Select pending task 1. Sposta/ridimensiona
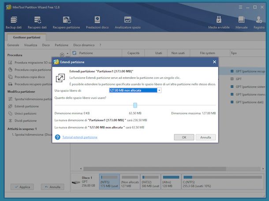 pyautogui.click(x=32, y=134)
